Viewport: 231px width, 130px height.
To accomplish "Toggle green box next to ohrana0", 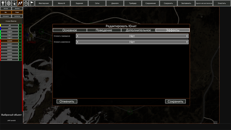I will pos(20,59).
